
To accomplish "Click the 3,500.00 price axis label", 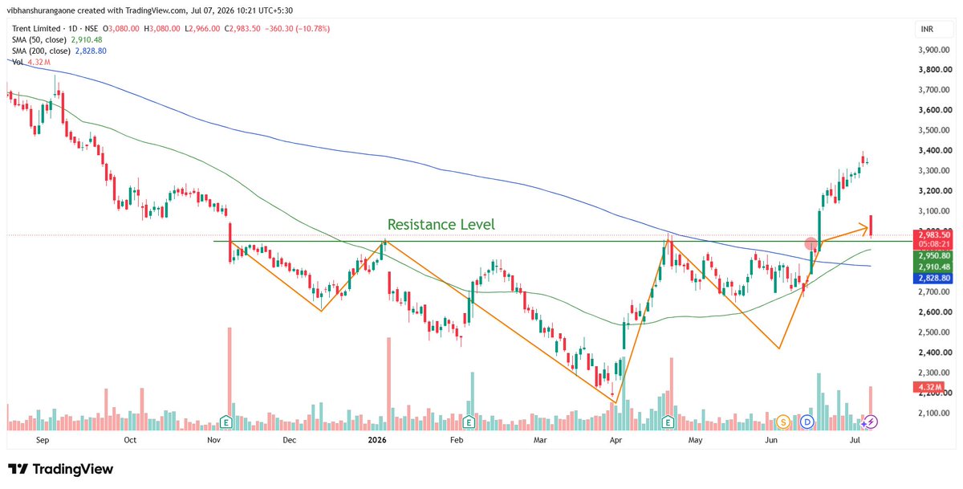I will tap(936, 130).
